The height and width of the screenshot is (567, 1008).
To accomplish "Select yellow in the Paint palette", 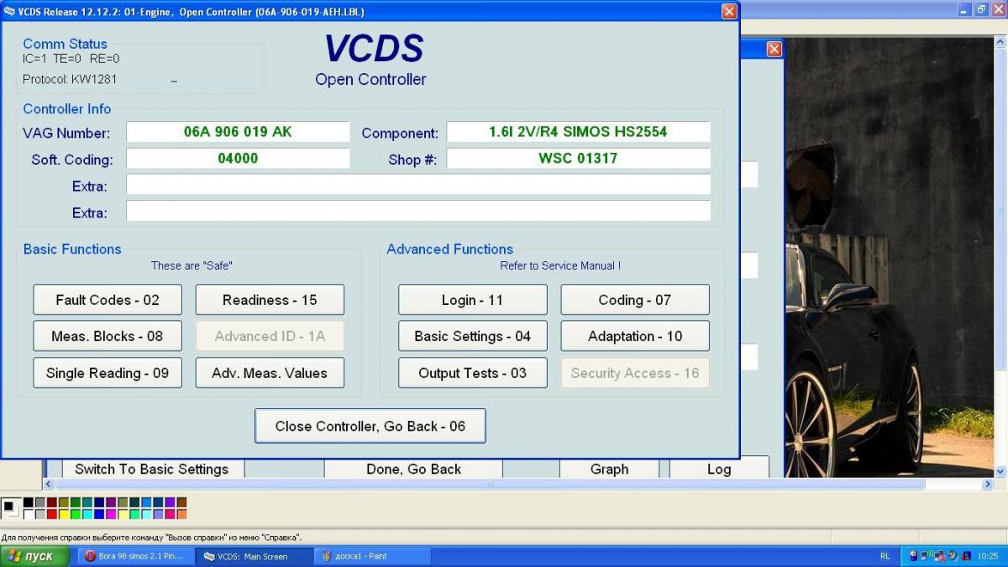I will [64, 514].
